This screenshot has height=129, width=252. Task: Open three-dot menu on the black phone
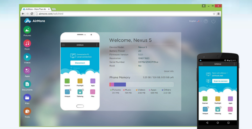coord(234,64)
